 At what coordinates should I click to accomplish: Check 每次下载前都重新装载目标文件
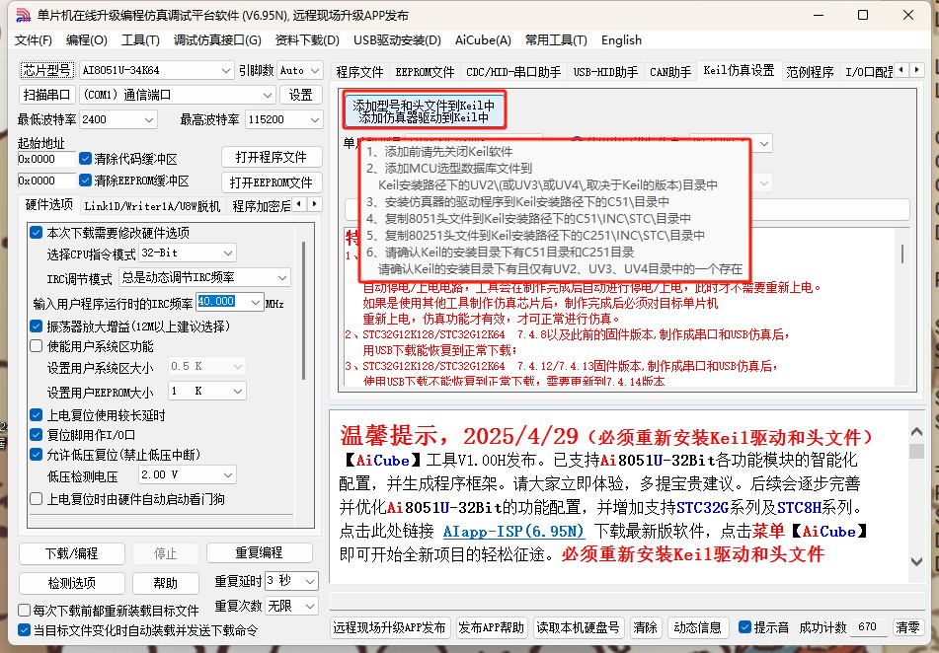(x=25, y=610)
